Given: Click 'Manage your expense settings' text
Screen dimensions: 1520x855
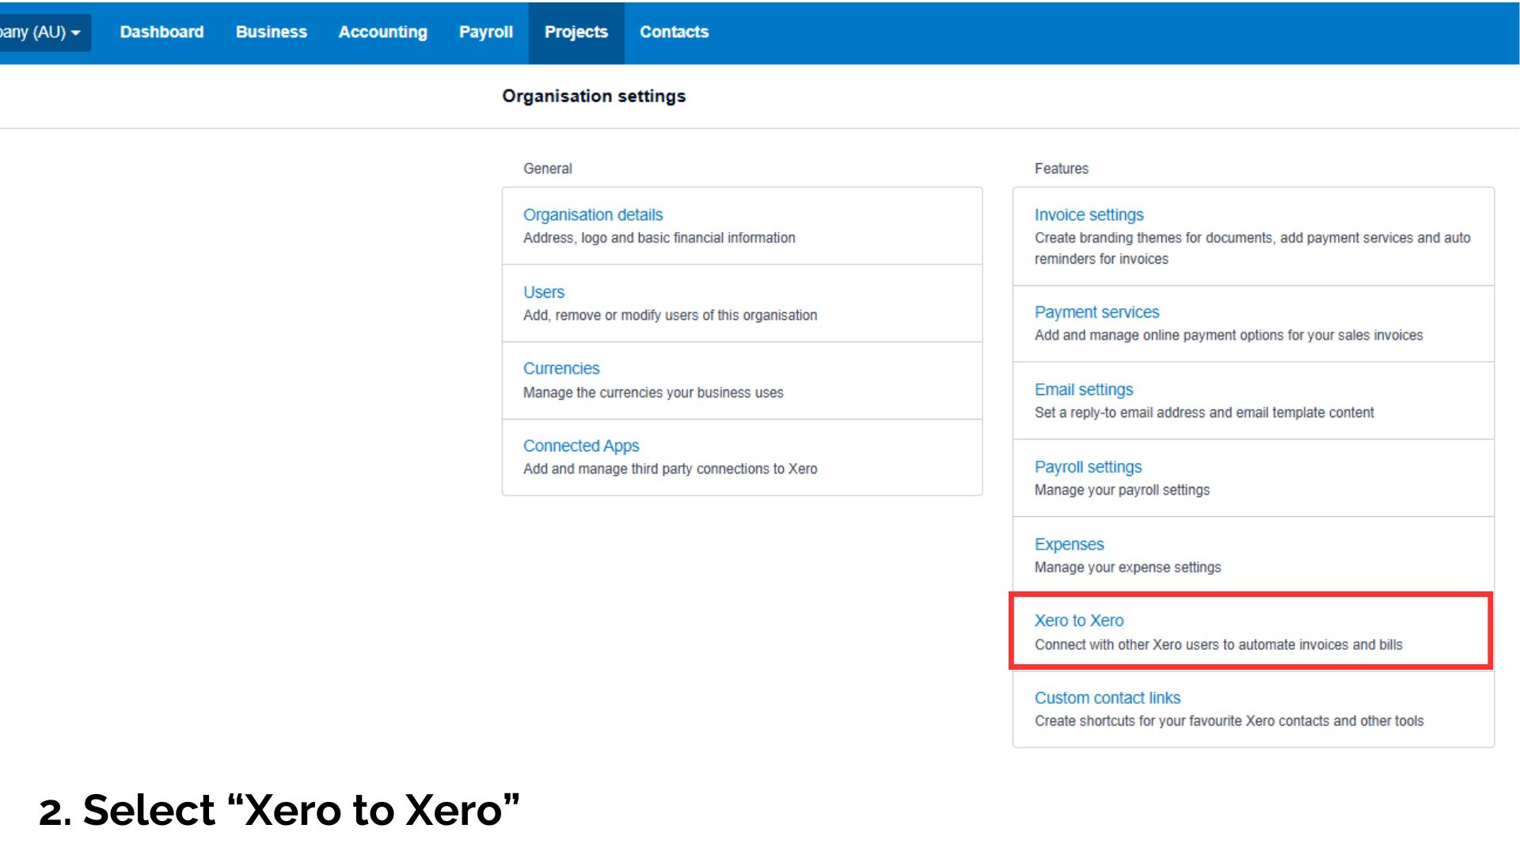Looking at the screenshot, I should (1127, 568).
